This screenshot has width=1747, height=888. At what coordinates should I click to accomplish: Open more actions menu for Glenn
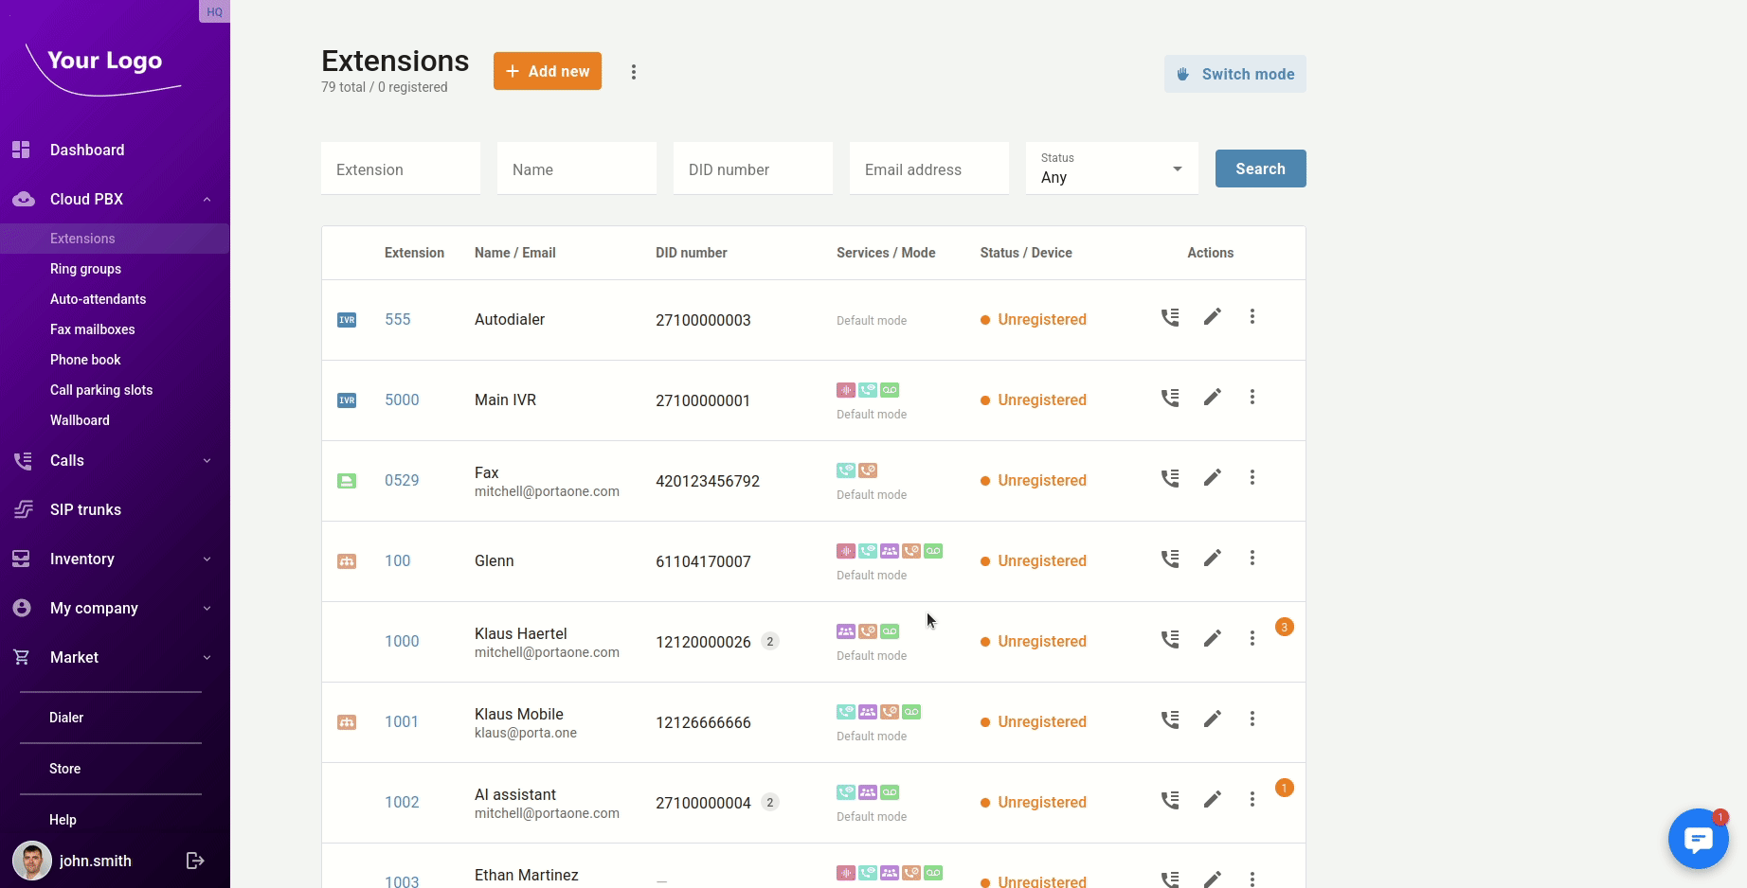pyautogui.click(x=1252, y=559)
